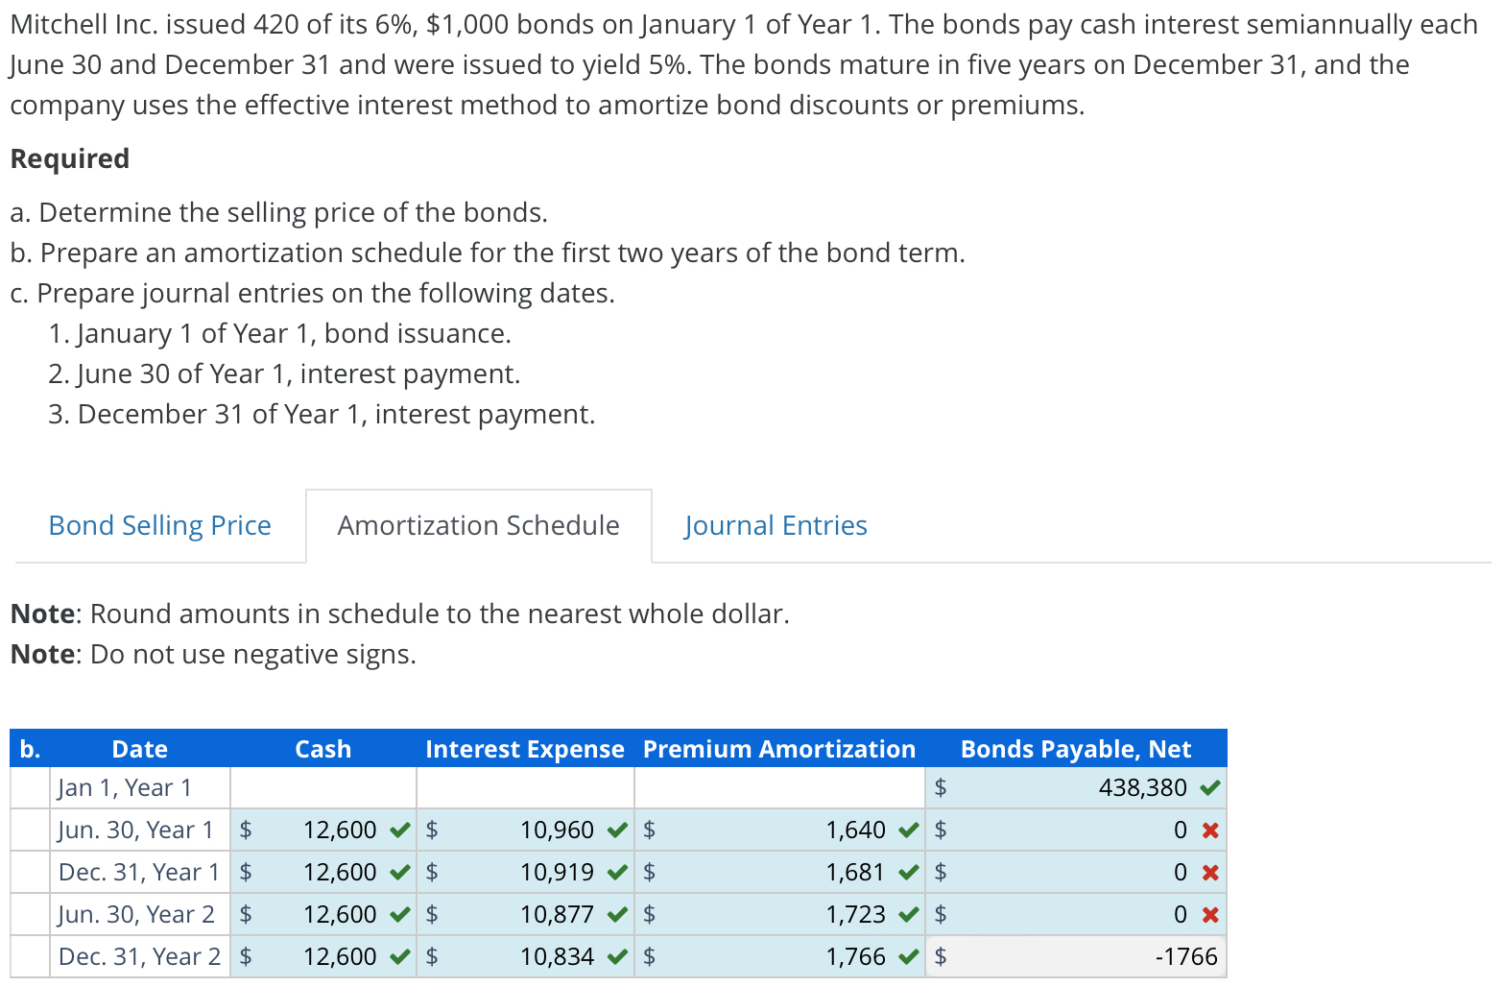1504x987 pixels.
Task: Click the red X on Jun. 30 Year 2 row
Action: 1210,914
